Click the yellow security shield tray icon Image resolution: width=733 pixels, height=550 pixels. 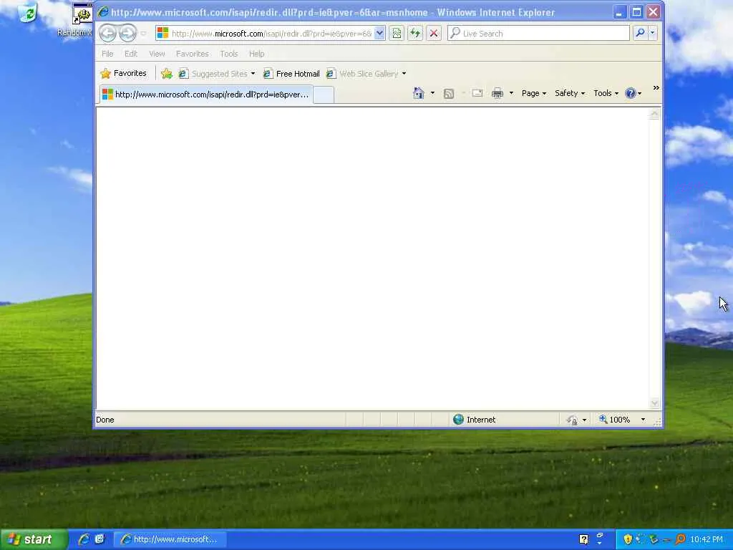628,539
